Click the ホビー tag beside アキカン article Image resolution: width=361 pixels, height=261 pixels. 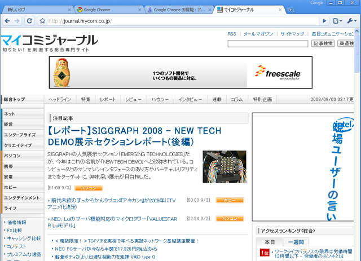pyautogui.click(x=230, y=200)
